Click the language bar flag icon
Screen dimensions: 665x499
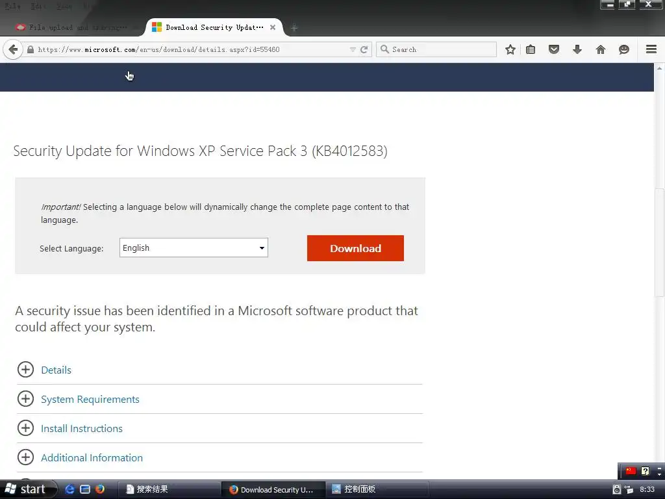point(631,470)
